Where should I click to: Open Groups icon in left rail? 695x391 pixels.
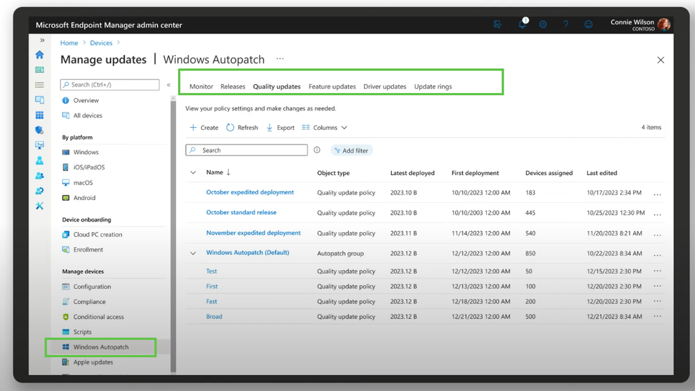(40, 176)
